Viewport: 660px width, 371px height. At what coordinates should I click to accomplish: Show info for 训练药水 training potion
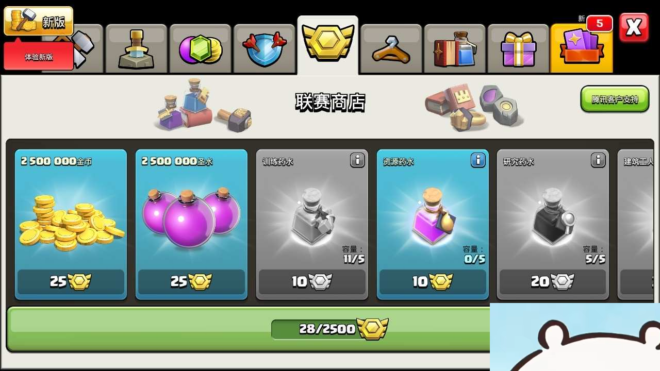[357, 160]
